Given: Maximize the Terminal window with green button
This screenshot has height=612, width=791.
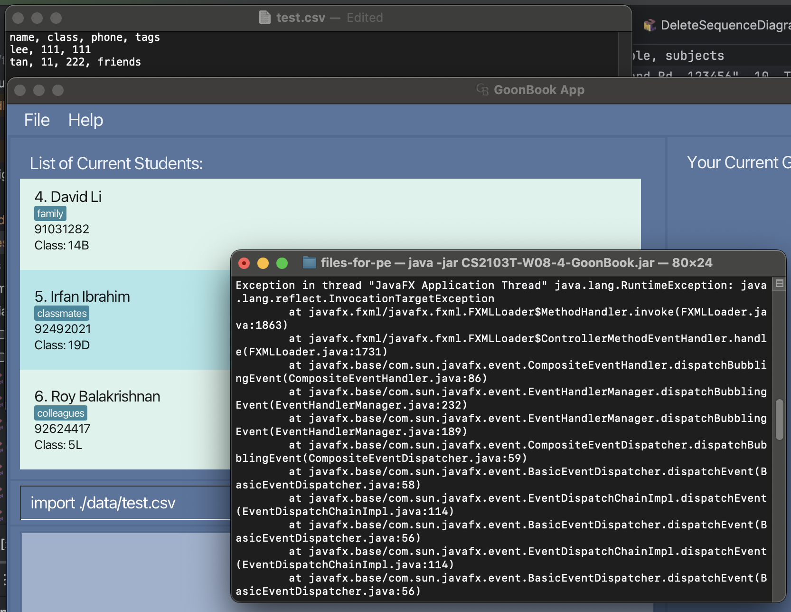Looking at the screenshot, I should click(x=282, y=263).
